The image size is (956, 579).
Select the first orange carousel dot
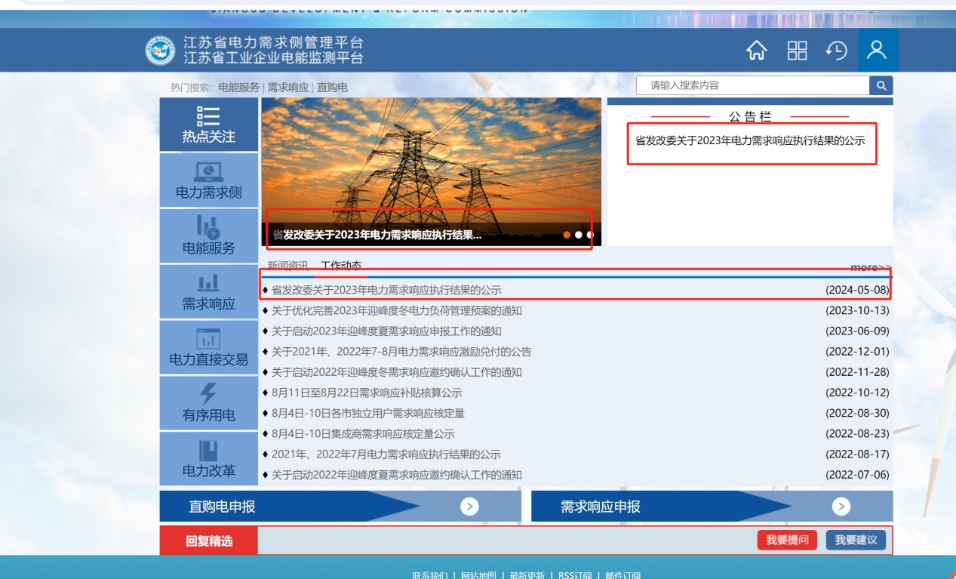pyautogui.click(x=567, y=235)
